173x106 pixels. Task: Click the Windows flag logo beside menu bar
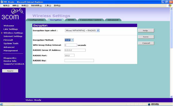point(170,6)
